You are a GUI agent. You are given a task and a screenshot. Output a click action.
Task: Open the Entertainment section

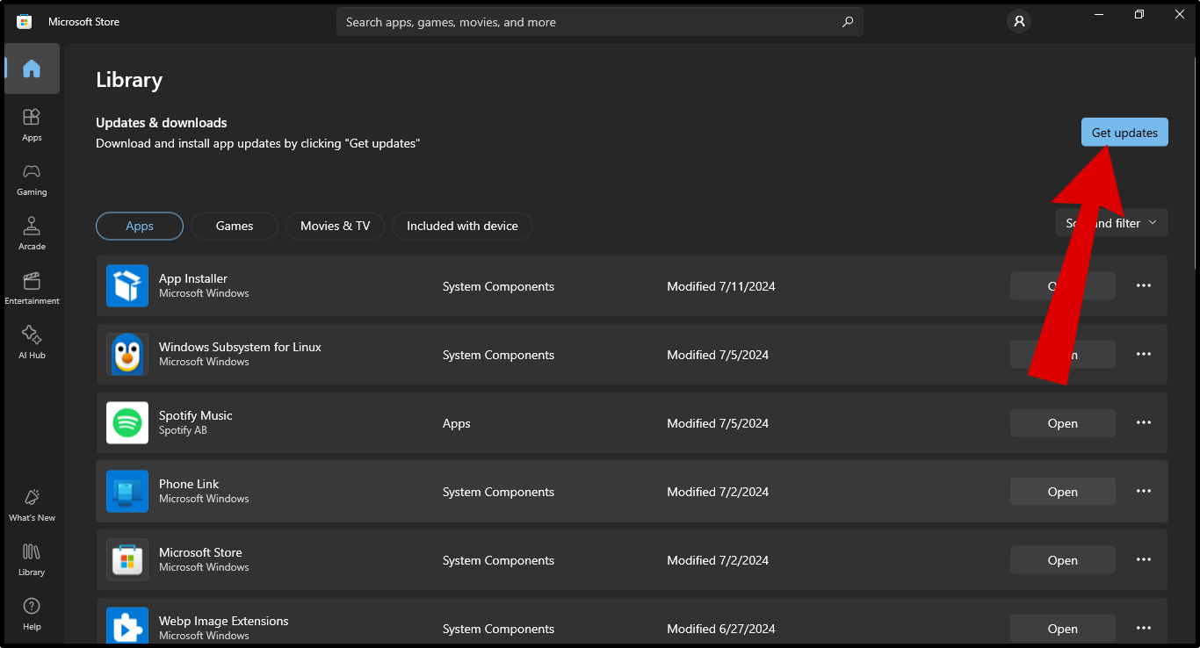click(x=32, y=287)
